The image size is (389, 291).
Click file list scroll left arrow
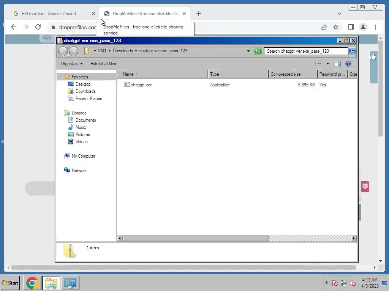coord(120,238)
